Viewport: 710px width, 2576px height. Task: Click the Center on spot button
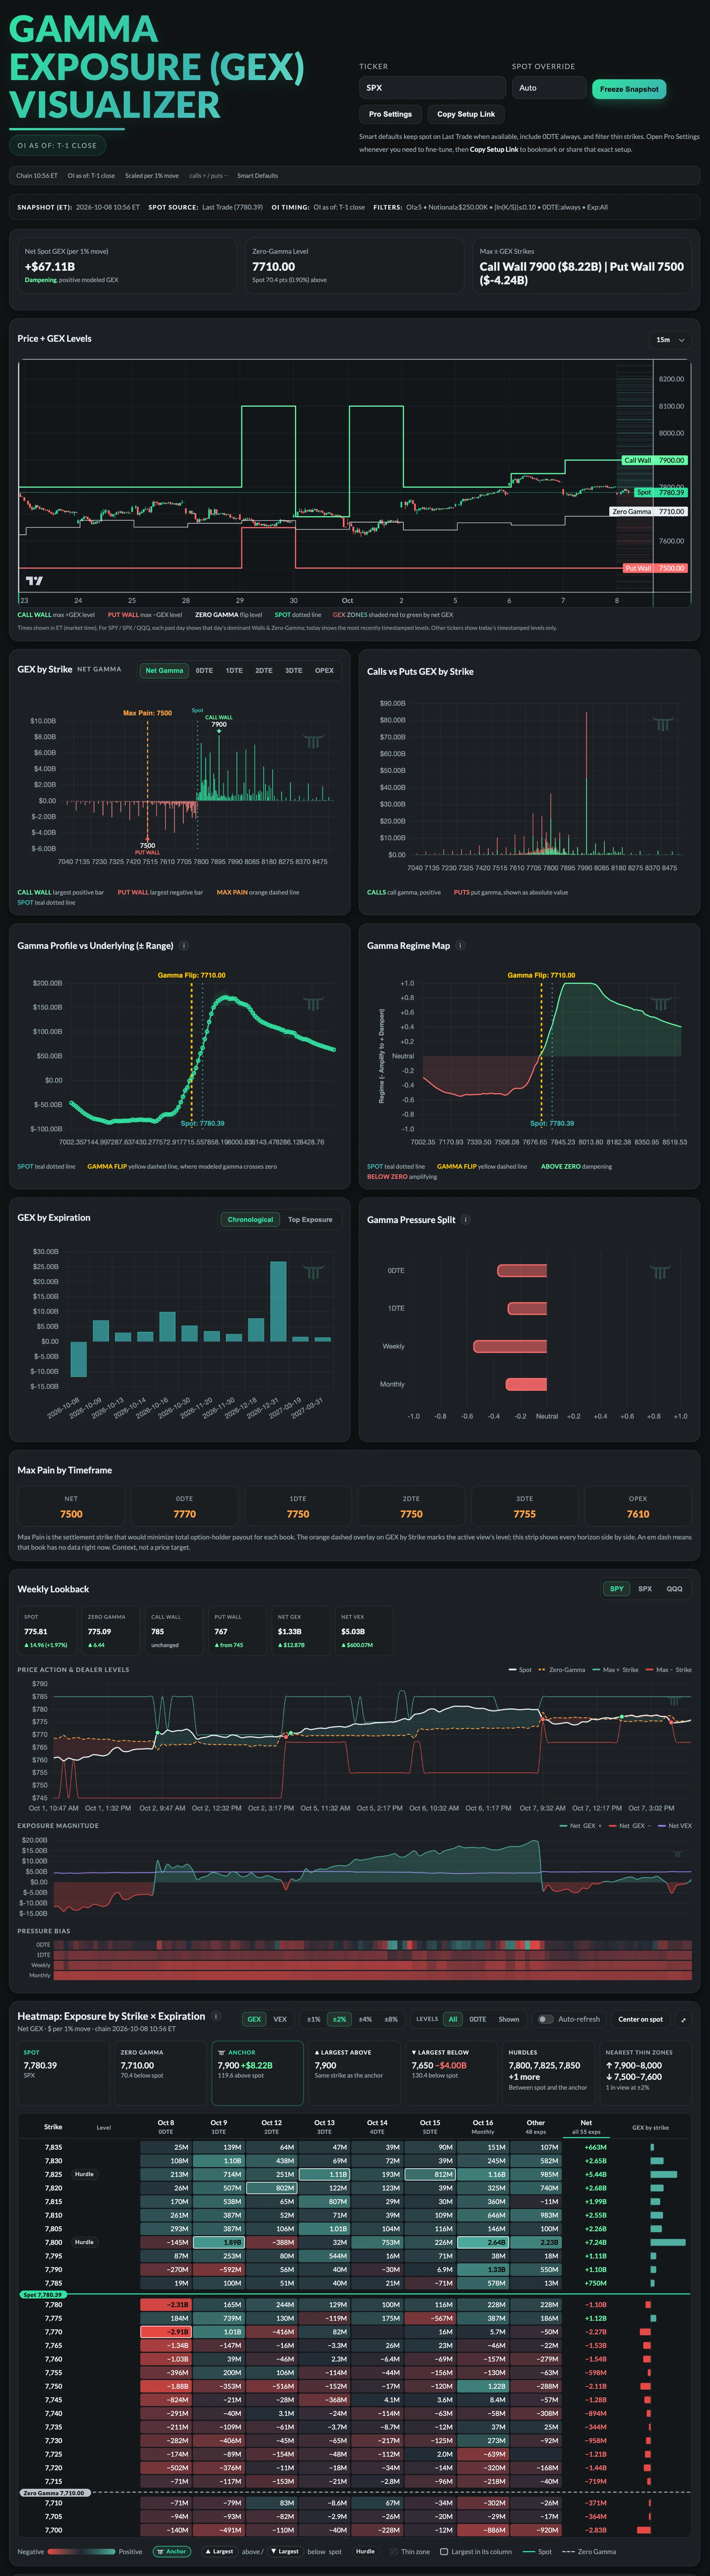pyautogui.click(x=640, y=2019)
